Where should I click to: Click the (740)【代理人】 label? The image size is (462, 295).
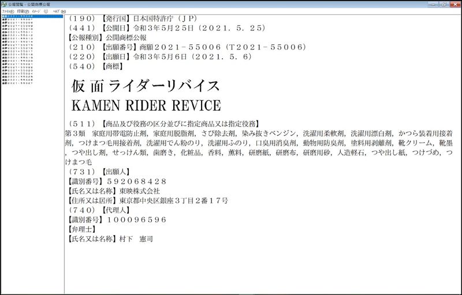point(99,210)
